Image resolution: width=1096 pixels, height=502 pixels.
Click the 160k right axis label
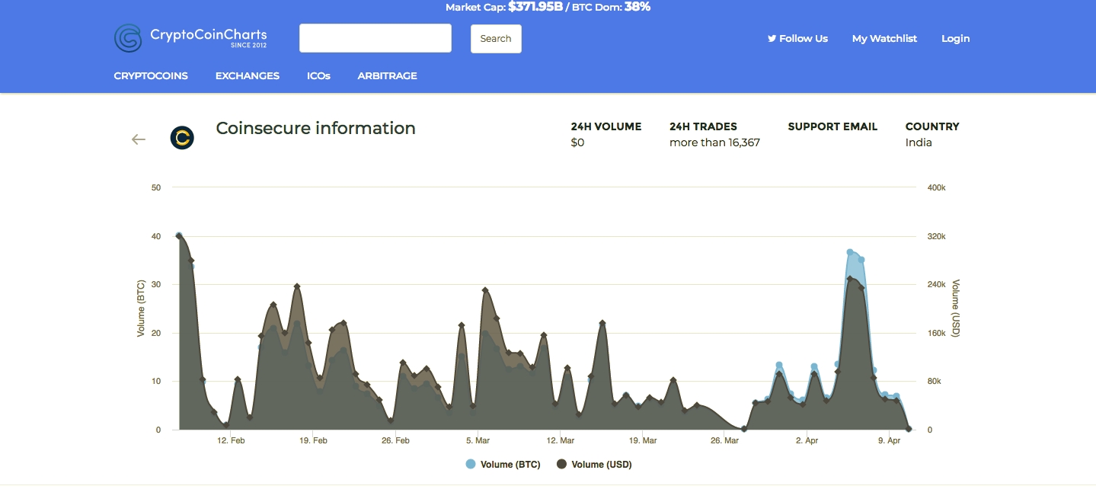pyautogui.click(x=936, y=333)
